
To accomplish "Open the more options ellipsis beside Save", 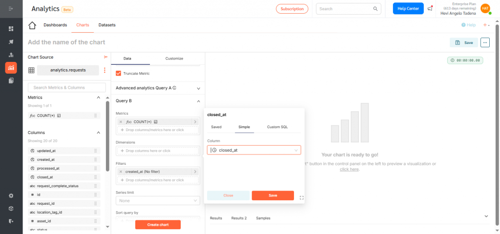I will [485, 42].
